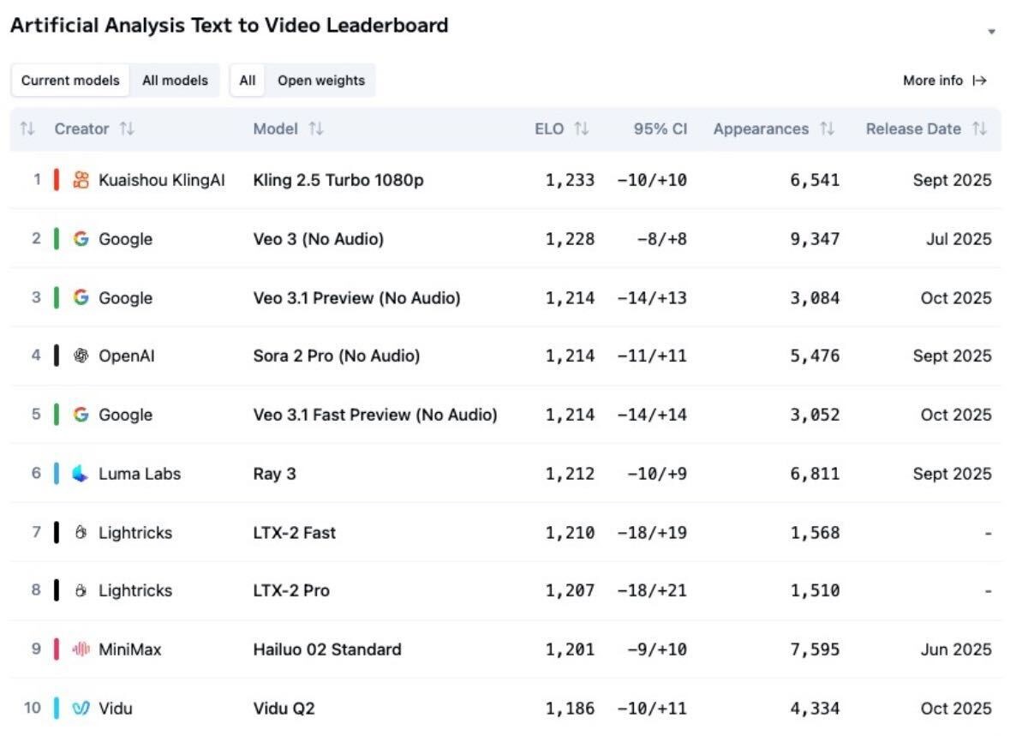The height and width of the screenshot is (736, 1010).
Task: Switch to the All models filter
Action: [x=176, y=81]
